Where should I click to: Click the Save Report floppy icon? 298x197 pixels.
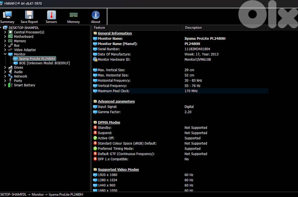(29, 15)
